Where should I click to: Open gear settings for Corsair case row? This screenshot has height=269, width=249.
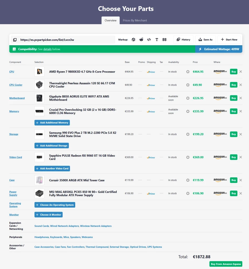188,180
